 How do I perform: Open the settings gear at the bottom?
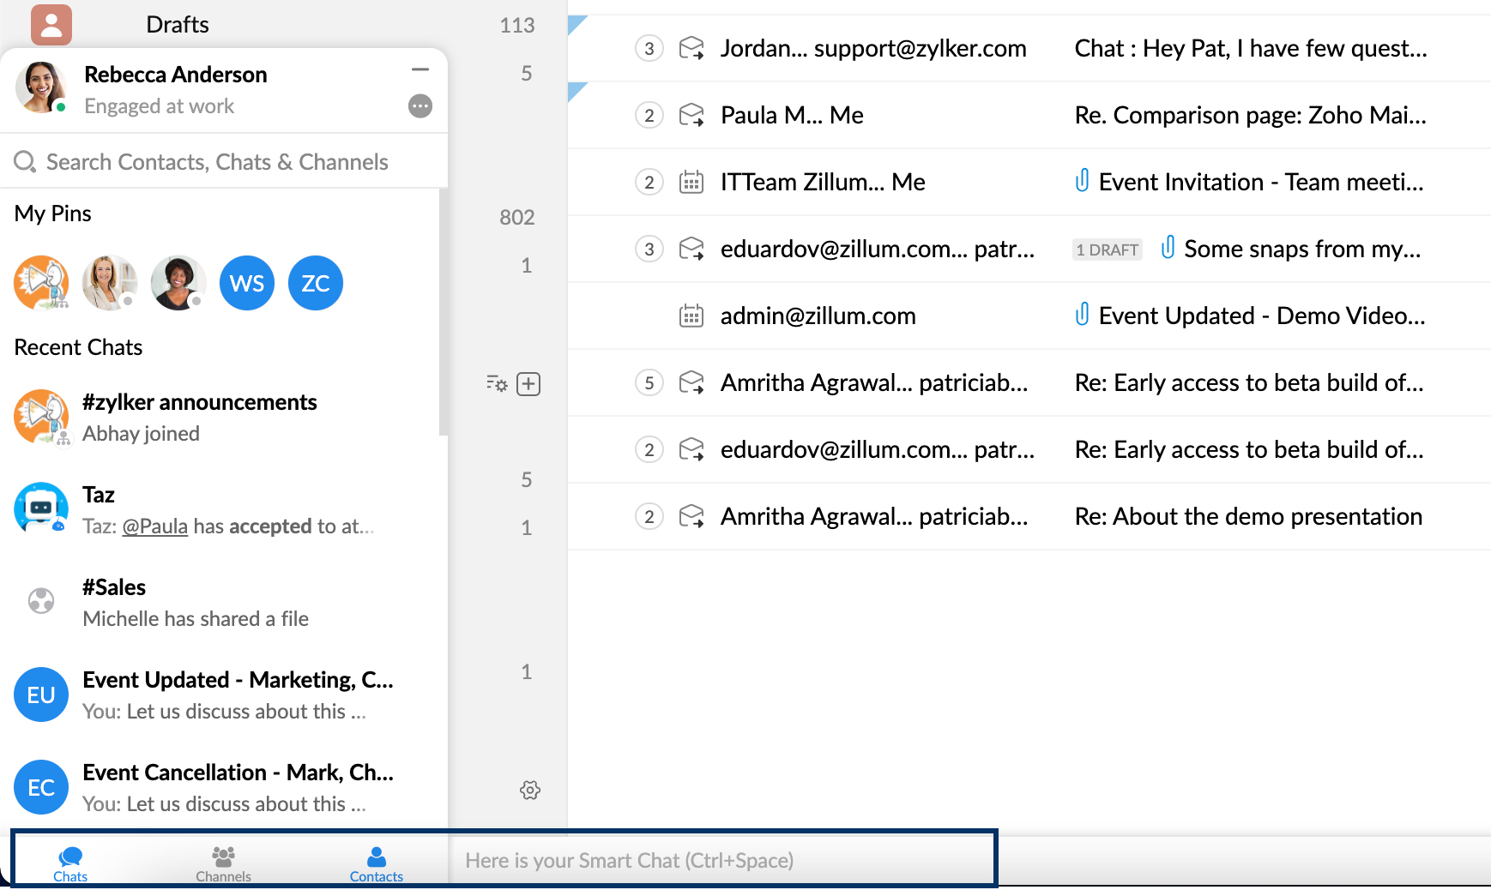(x=530, y=791)
